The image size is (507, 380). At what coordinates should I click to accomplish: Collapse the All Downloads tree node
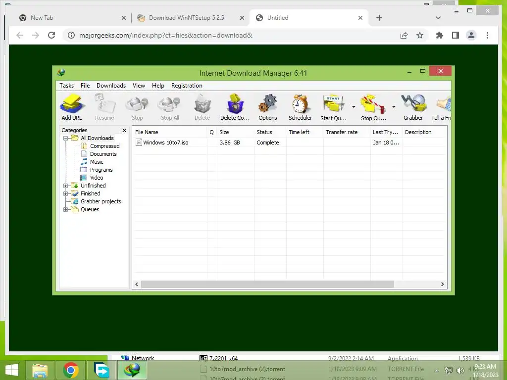pos(66,139)
